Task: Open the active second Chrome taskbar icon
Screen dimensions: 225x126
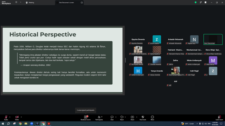Action: click(43, 124)
